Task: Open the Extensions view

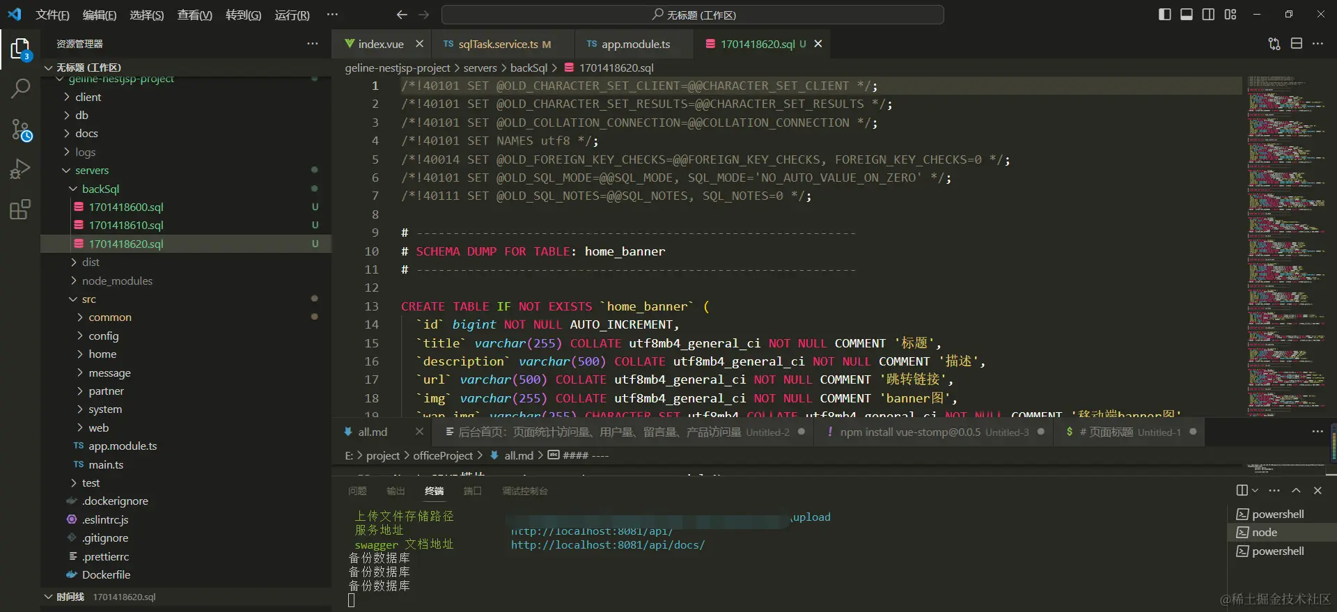Action: pyautogui.click(x=20, y=210)
